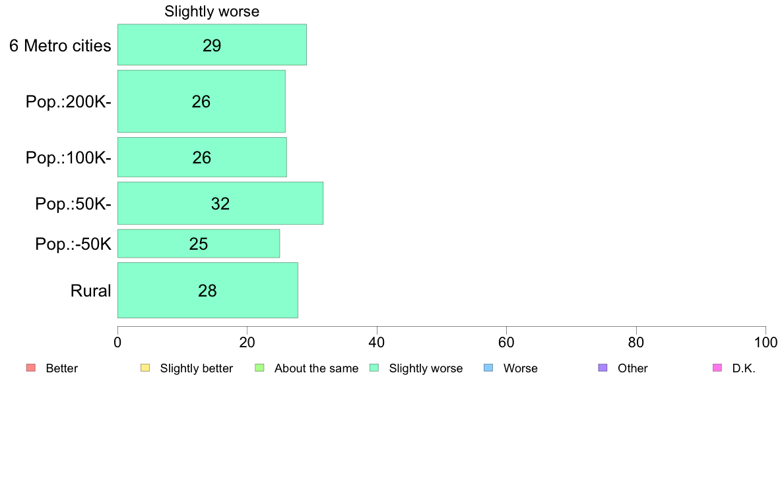784x485 pixels.
Task: Click the Slightly better legend swatch
Action: (145, 368)
